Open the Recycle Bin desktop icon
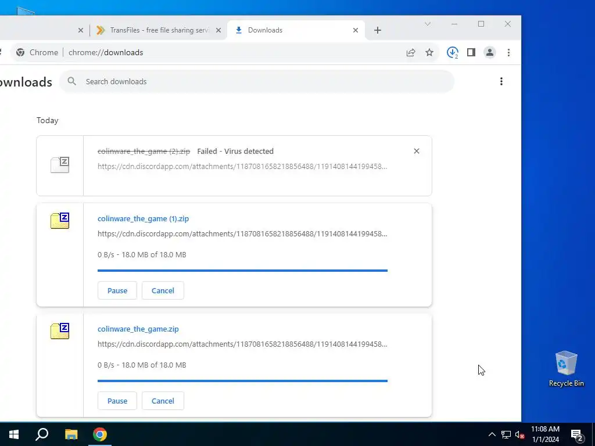This screenshot has height=446, width=595. [x=566, y=369]
